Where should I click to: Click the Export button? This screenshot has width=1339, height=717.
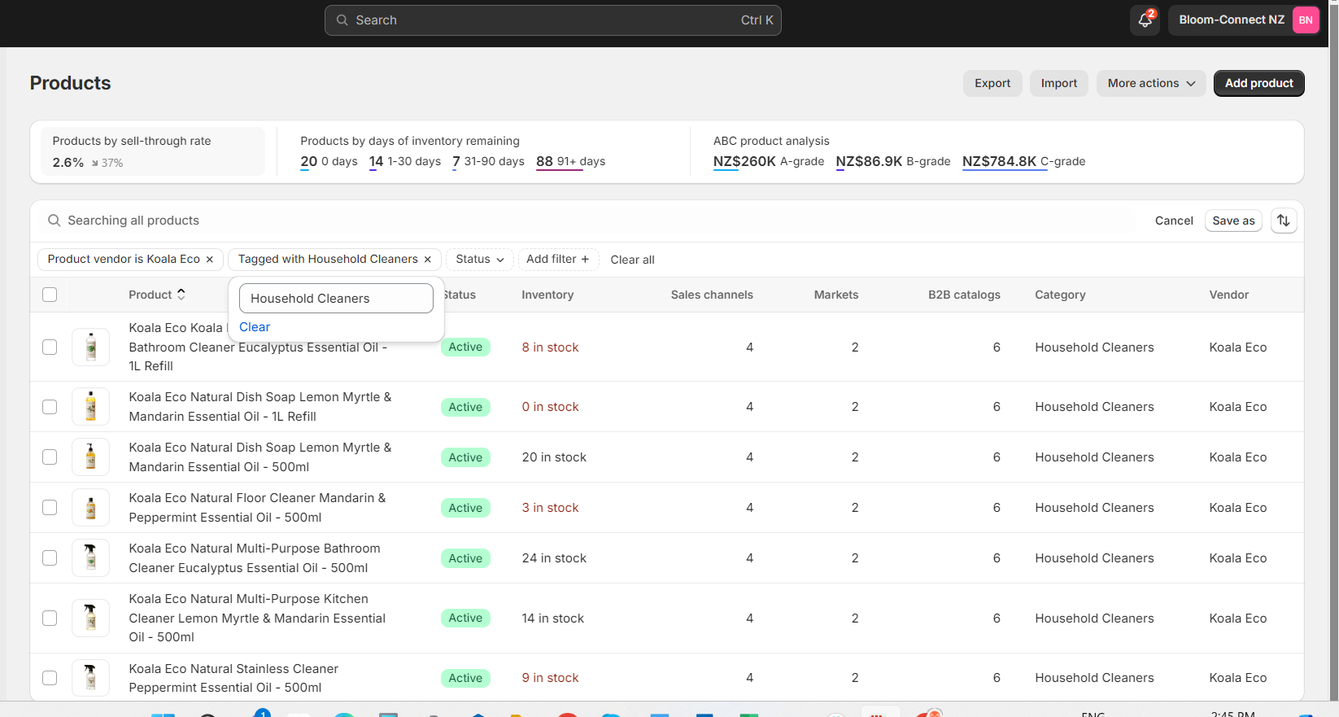(x=992, y=83)
